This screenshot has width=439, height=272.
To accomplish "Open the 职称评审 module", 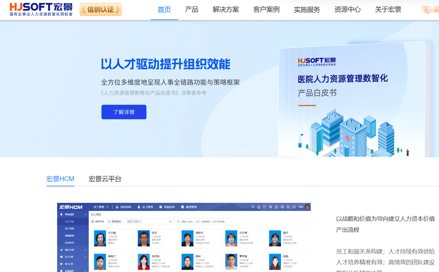I will coord(167,207).
